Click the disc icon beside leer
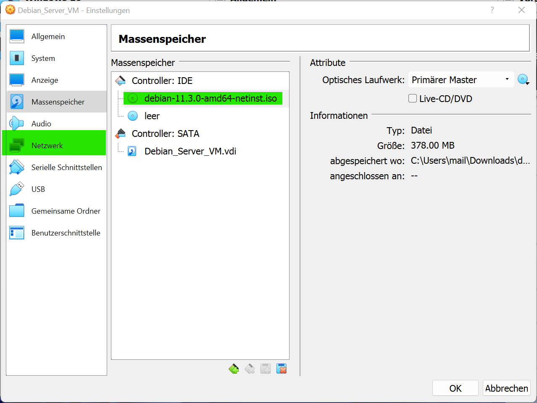This screenshot has height=403, width=537. (x=133, y=116)
